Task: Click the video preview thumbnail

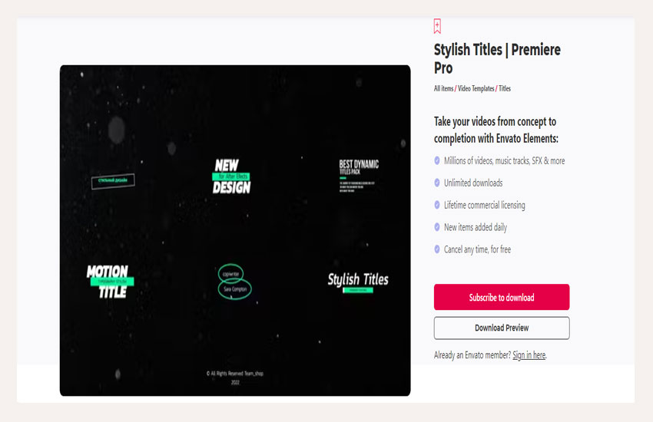Action: tap(235, 230)
